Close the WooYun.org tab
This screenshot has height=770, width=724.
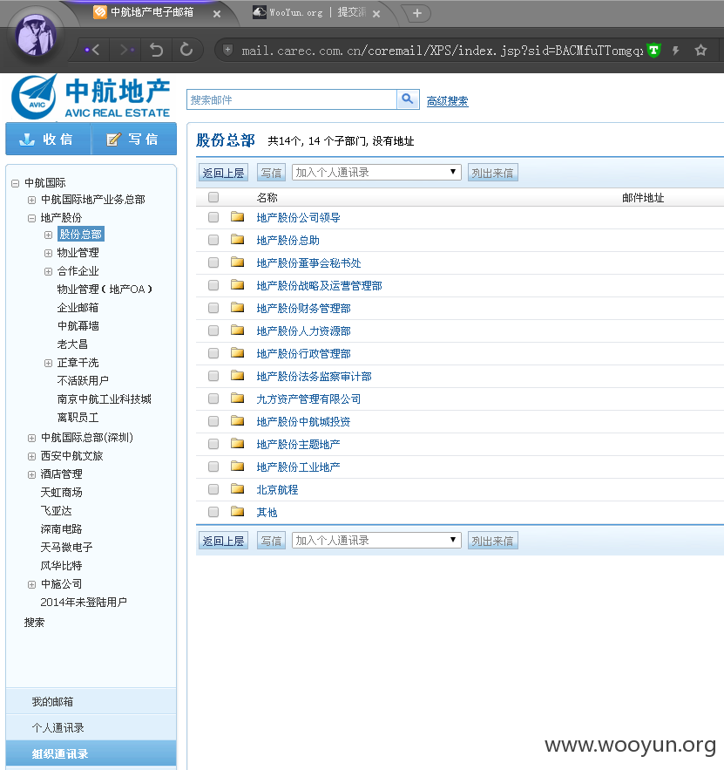pyautogui.click(x=376, y=14)
